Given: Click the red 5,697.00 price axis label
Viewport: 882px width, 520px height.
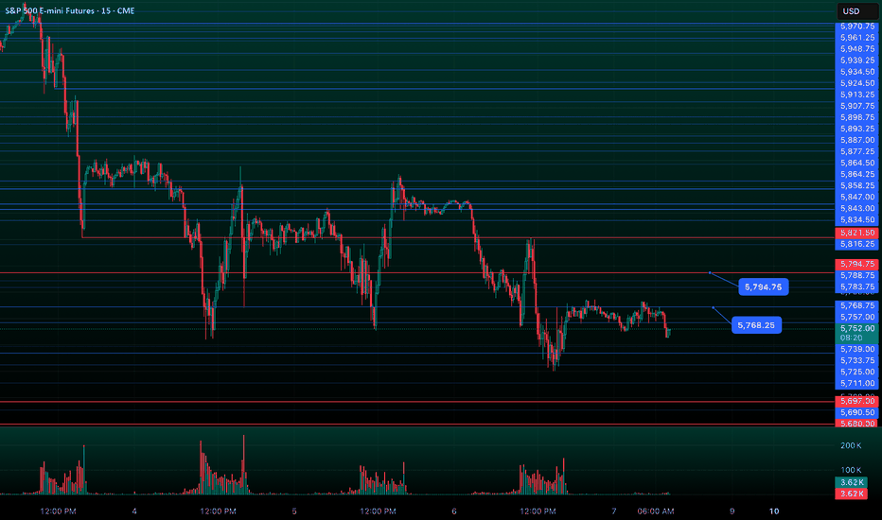Looking at the screenshot, I should pyautogui.click(x=857, y=401).
